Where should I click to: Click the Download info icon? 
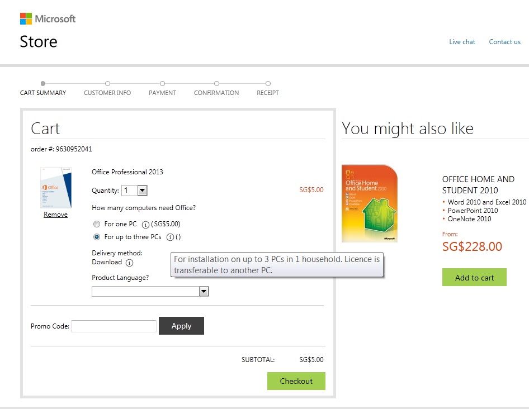[x=129, y=263]
